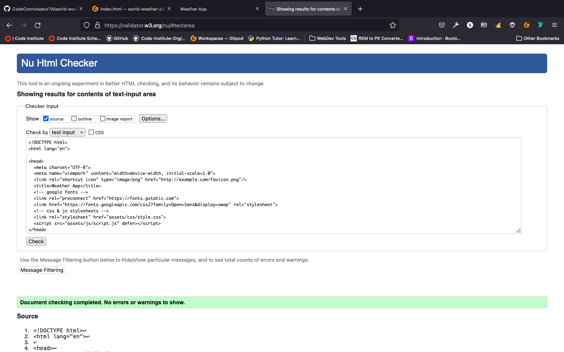Click the browser forward arrow
The width and height of the screenshot is (564, 352).
(x=23, y=25)
